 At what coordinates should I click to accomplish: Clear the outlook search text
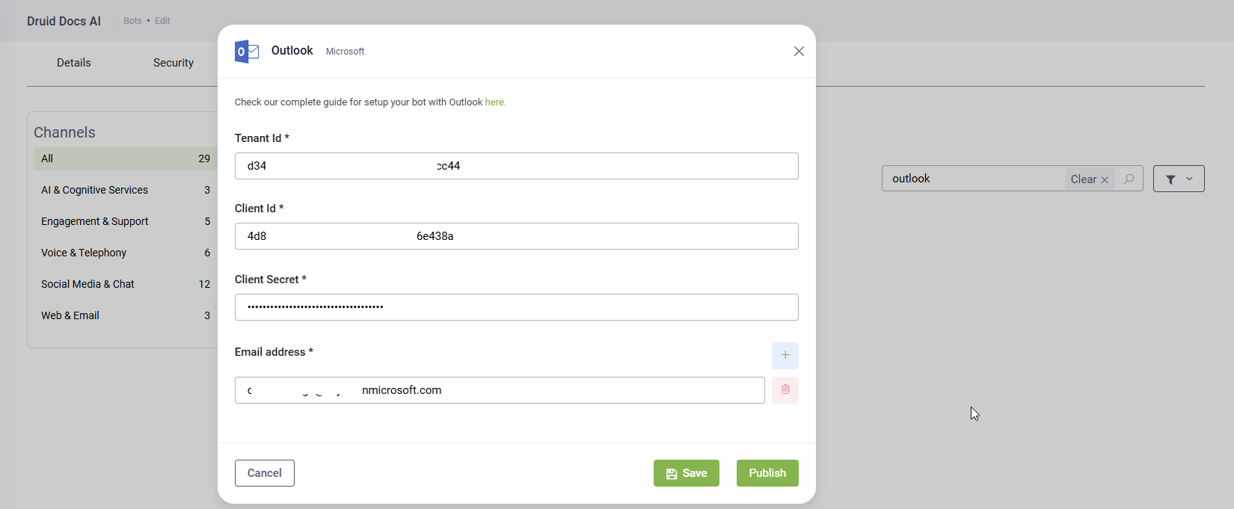(x=1090, y=179)
